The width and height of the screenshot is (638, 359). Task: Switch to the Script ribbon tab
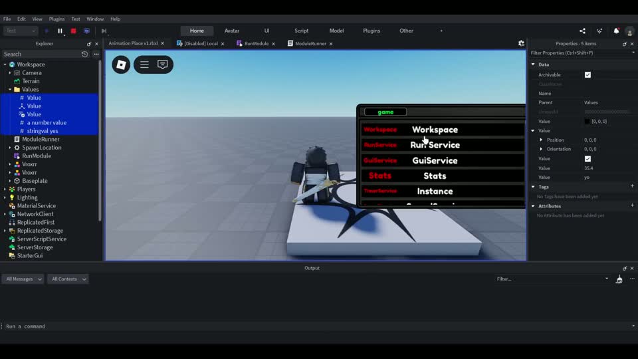[302, 31]
